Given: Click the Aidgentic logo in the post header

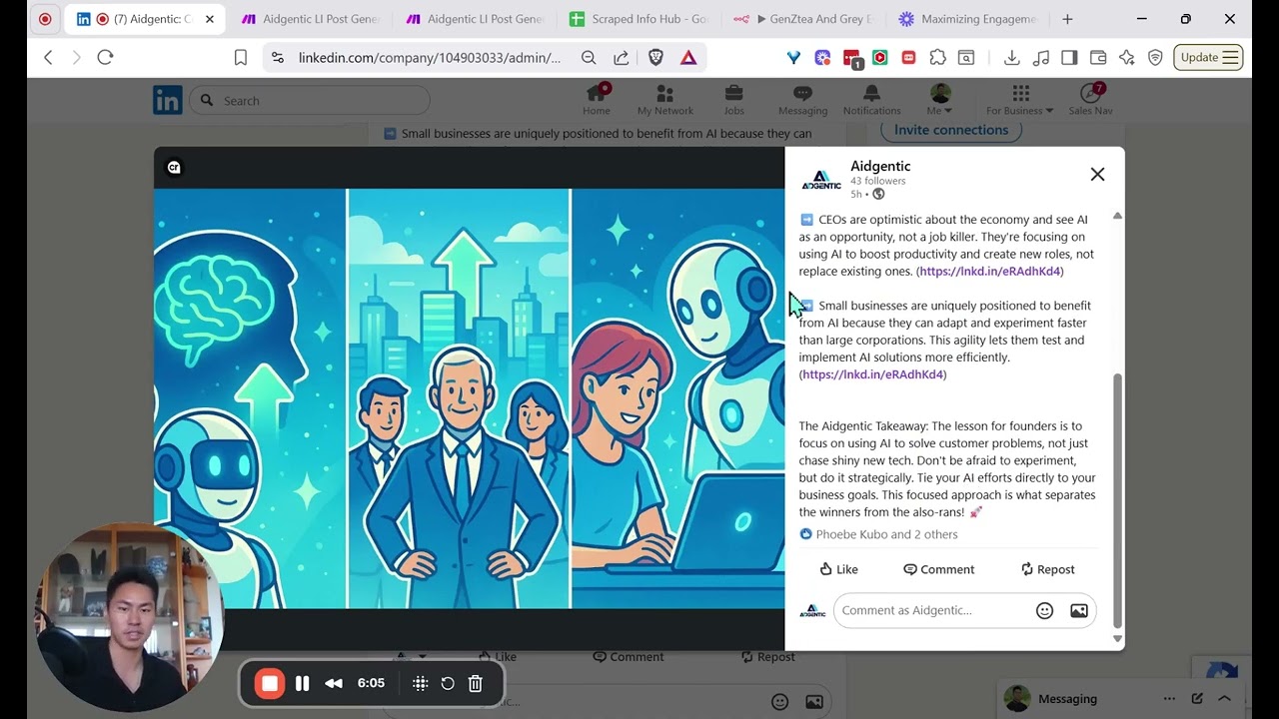Looking at the screenshot, I should 821,180.
